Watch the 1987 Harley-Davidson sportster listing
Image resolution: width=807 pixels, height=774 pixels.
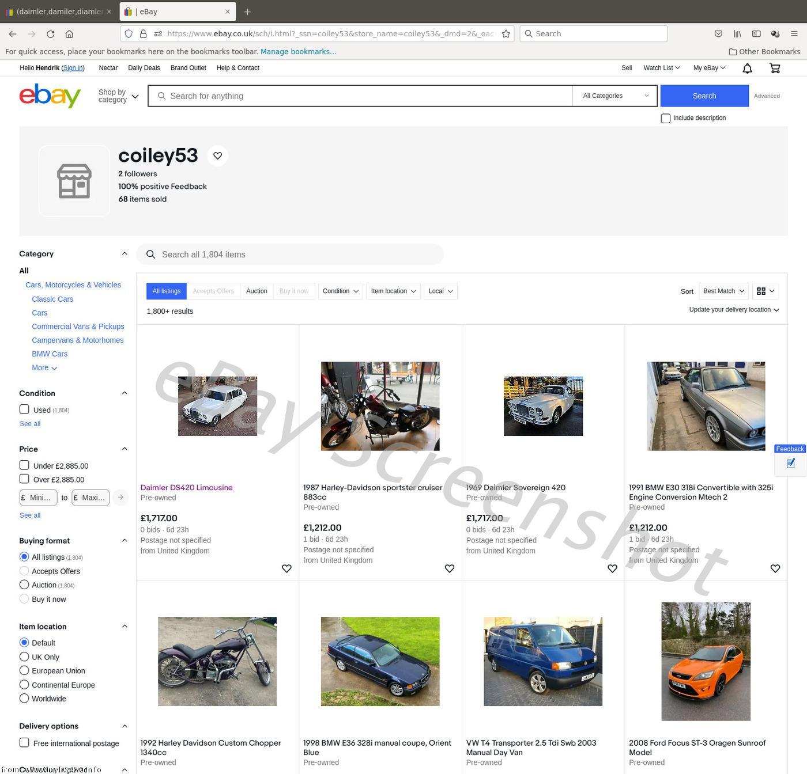click(x=450, y=568)
